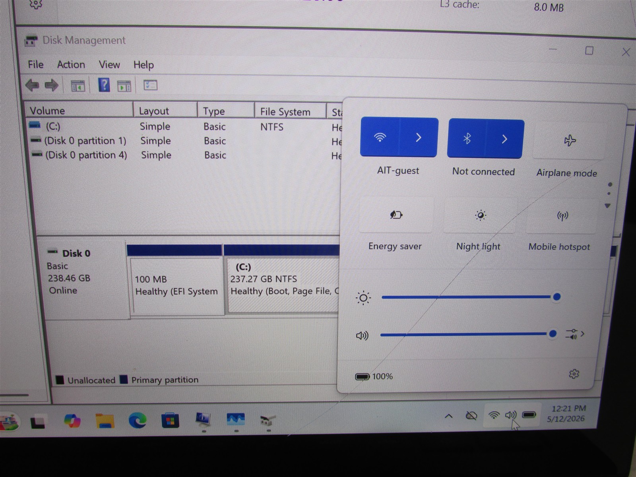Click the Properties list toolbar icon
The image size is (636, 477).
151,85
